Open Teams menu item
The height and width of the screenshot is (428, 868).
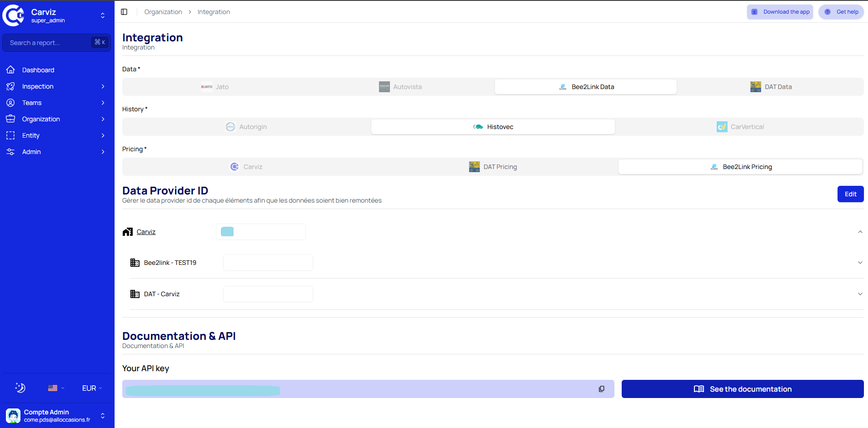pyautogui.click(x=57, y=103)
